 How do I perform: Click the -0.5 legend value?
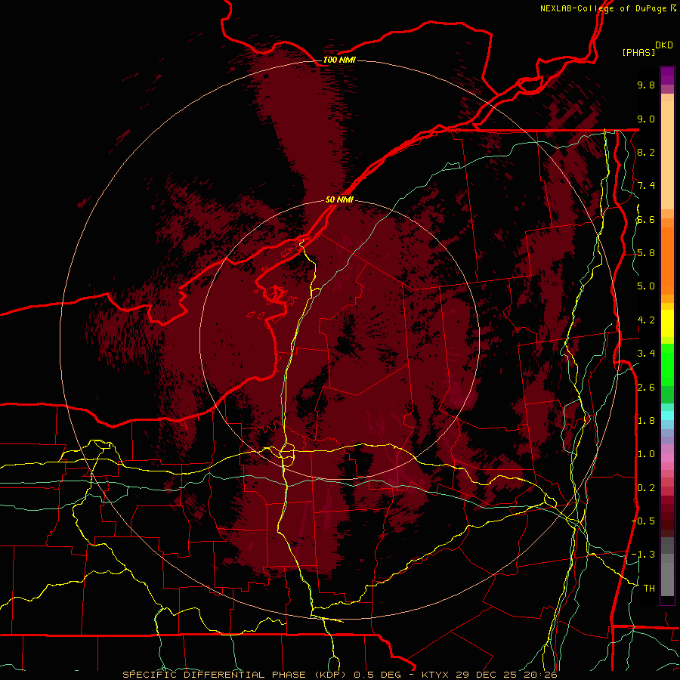pos(644,521)
